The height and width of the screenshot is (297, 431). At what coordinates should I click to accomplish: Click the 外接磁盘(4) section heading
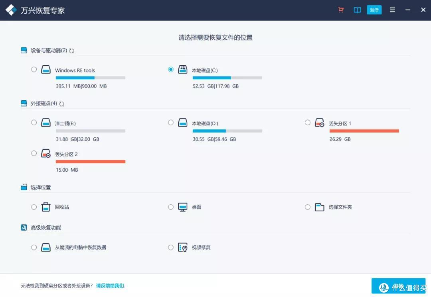[44, 104]
